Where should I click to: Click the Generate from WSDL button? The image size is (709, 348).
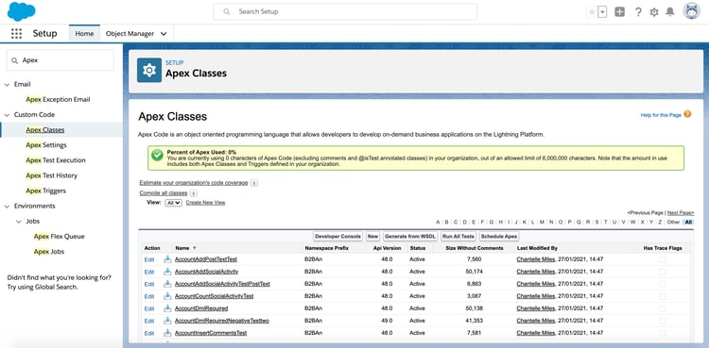[410, 236]
